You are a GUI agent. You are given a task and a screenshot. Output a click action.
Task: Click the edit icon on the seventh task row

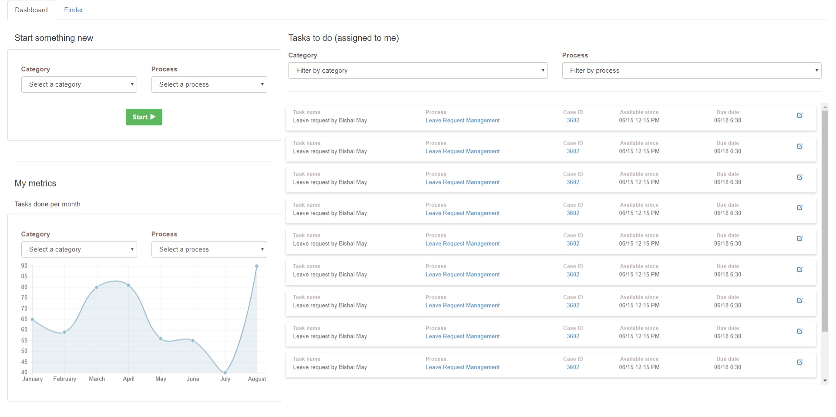799,300
